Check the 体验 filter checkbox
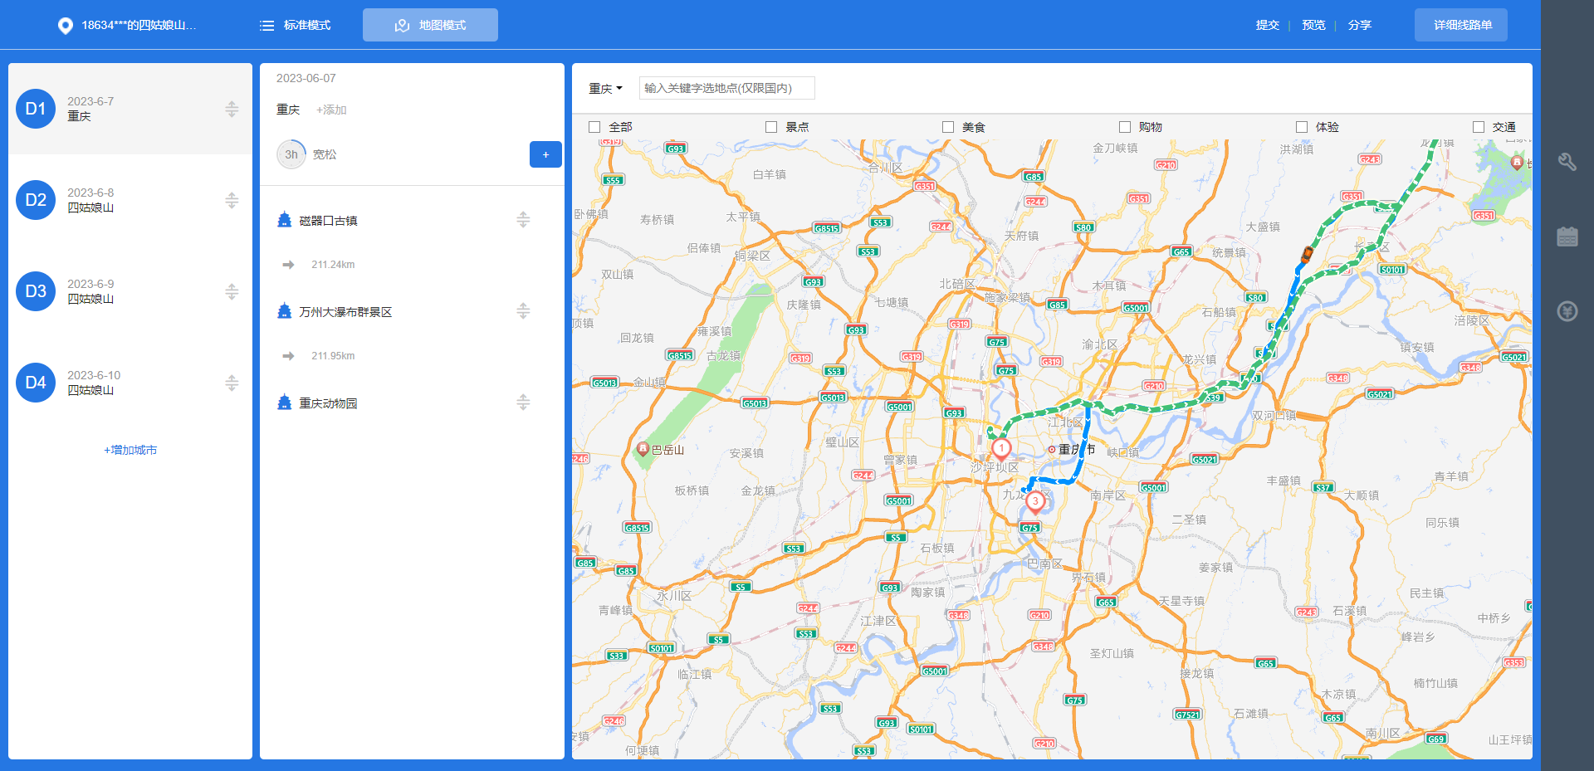 (1302, 127)
